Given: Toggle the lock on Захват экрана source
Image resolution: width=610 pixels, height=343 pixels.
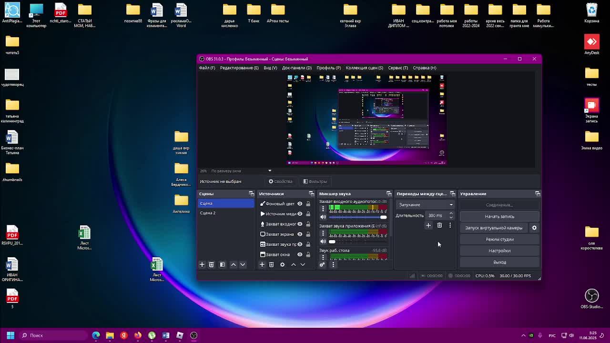Looking at the screenshot, I should pos(308,234).
